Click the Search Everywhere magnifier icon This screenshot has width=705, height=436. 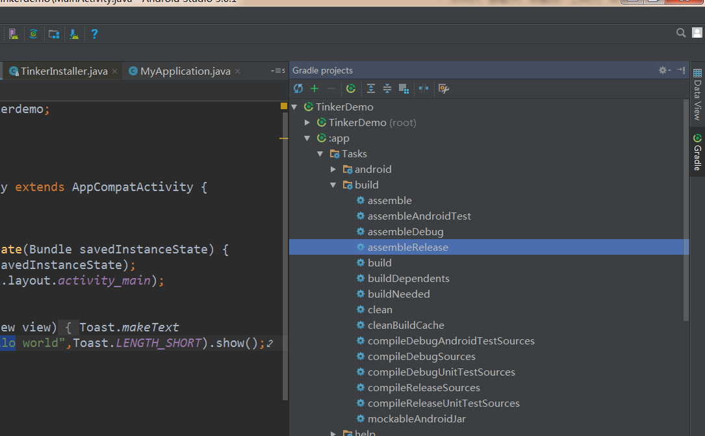pyautogui.click(x=681, y=32)
